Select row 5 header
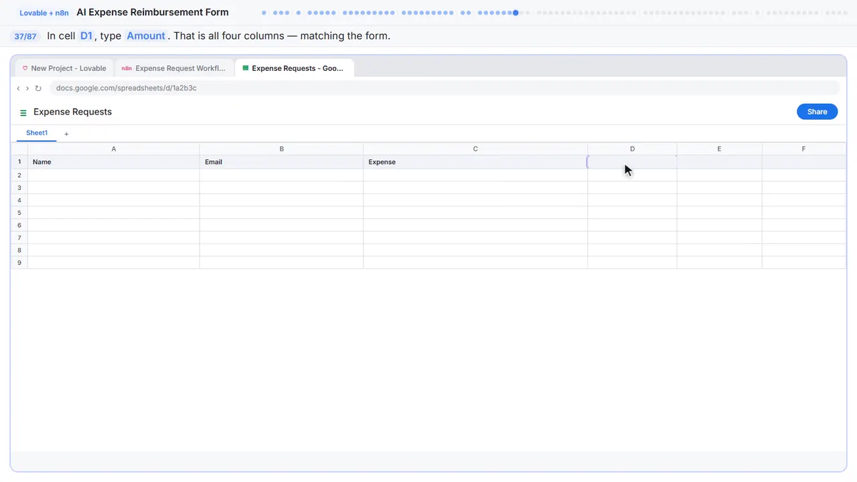The image size is (857, 482). point(19,213)
